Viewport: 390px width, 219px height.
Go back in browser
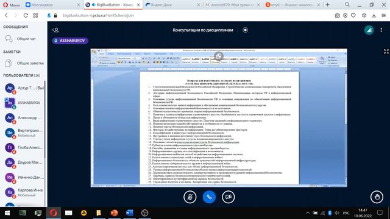[x=6, y=15]
